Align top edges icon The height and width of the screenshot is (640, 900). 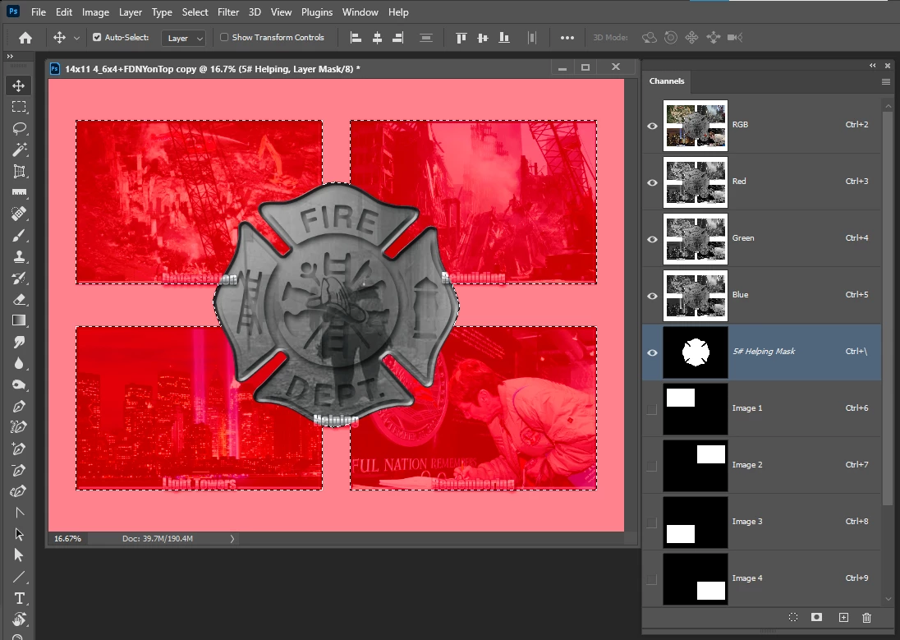pos(461,38)
